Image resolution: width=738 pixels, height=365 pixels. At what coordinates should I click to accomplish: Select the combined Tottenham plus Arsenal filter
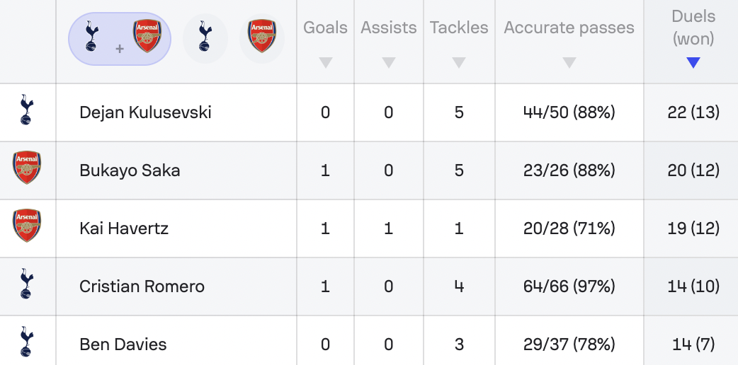pos(120,39)
